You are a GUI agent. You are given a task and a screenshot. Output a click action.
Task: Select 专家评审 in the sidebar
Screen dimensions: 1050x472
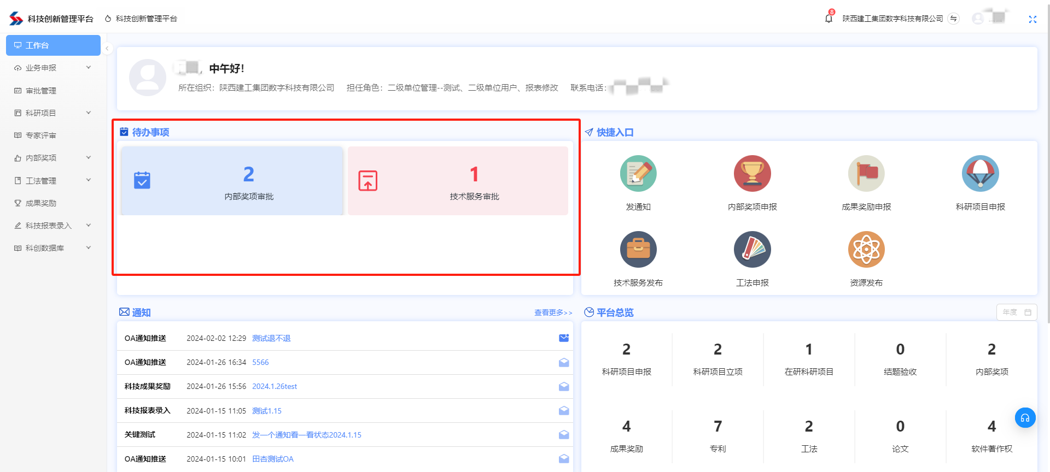pyautogui.click(x=41, y=135)
